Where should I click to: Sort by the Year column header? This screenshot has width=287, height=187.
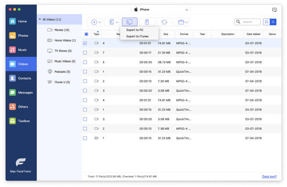pyautogui.click(x=202, y=34)
